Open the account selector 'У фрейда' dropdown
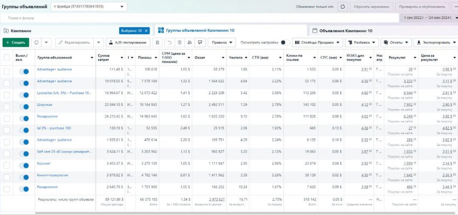Image resolution: width=458 pixels, height=215 pixels. tap(89, 7)
